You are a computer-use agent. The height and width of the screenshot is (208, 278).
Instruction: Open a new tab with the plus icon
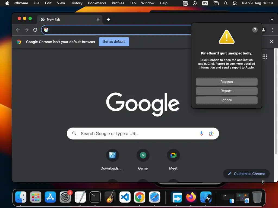point(108,19)
